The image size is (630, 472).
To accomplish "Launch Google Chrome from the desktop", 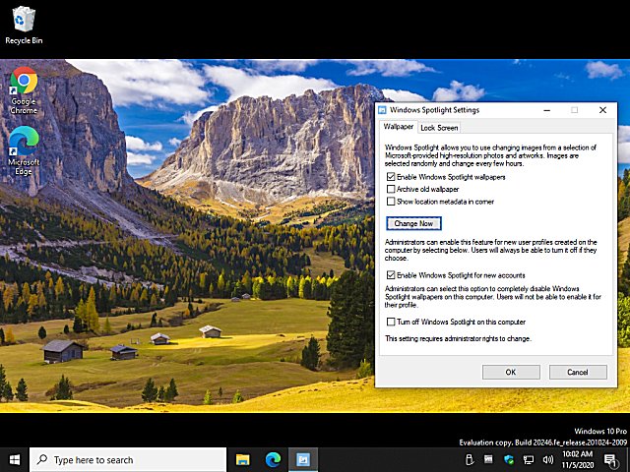I will [x=24, y=88].
